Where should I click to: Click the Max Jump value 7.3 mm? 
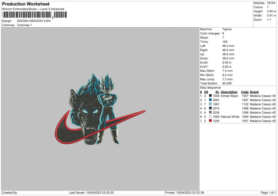227,79
